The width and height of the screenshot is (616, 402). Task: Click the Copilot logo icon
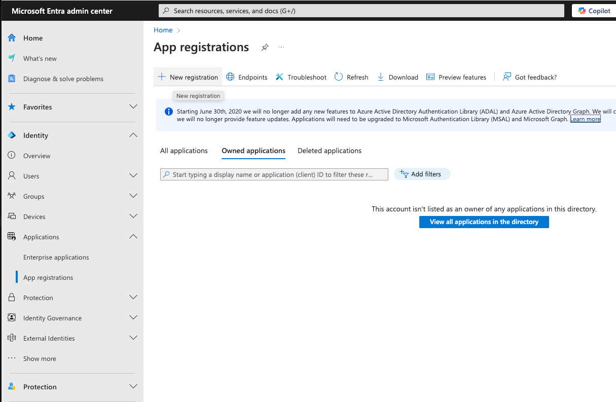click(582, 11)
